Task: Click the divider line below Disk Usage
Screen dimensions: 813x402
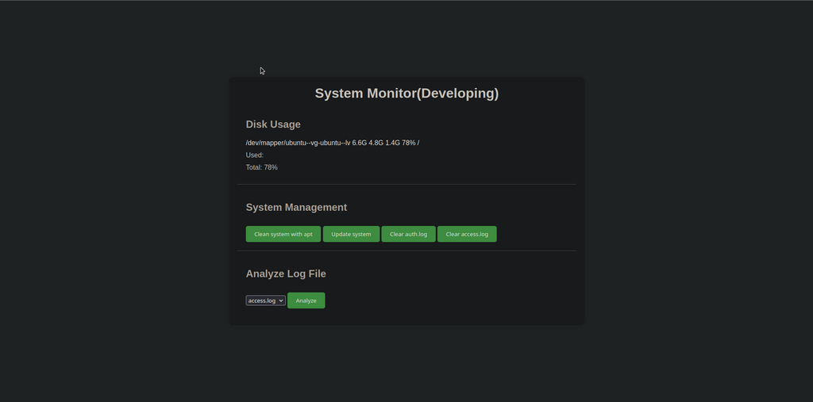Action: [406, 185]
